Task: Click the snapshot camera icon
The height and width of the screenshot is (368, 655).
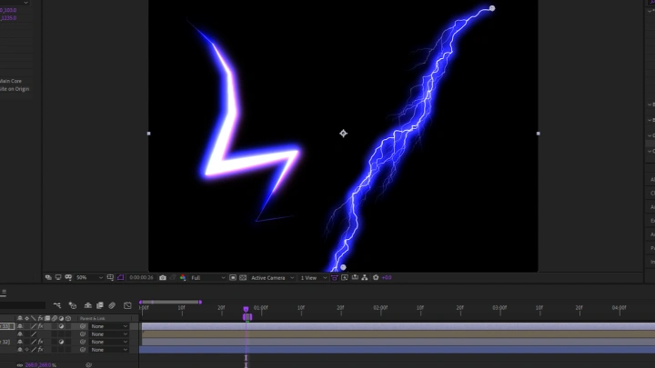Action: pyautogui.click(x=163, y=277)
